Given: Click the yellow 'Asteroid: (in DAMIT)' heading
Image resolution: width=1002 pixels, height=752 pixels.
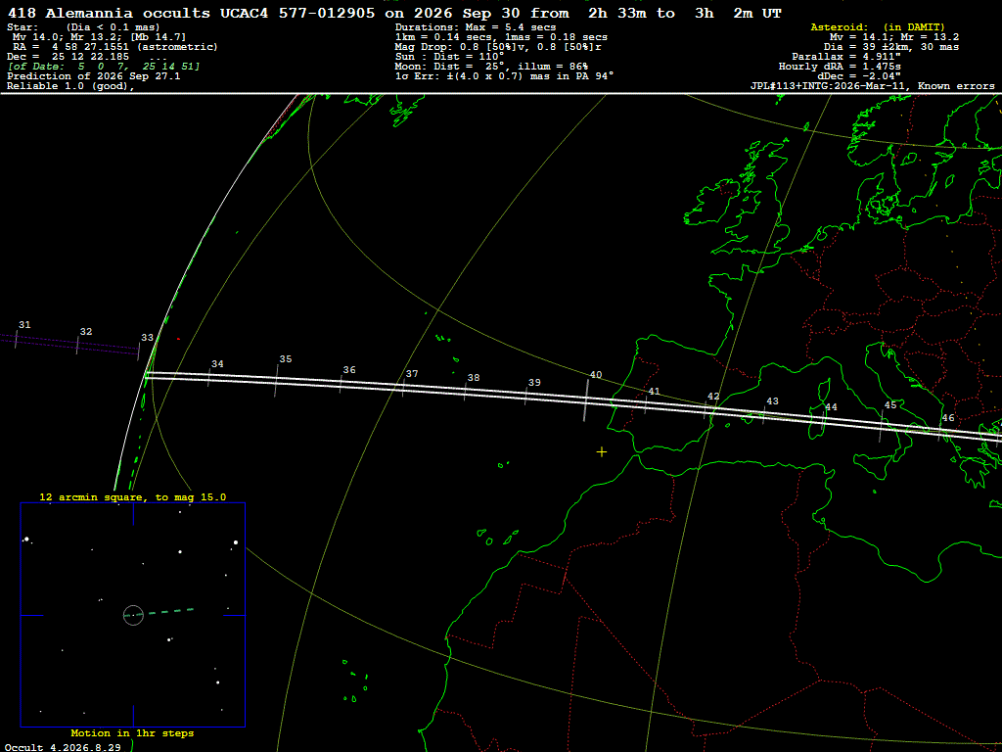Looking at the screenshot, I should point(878,26).
